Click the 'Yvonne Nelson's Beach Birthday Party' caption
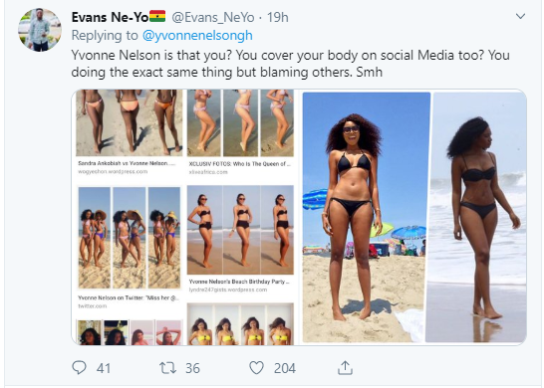 point(239,282)
